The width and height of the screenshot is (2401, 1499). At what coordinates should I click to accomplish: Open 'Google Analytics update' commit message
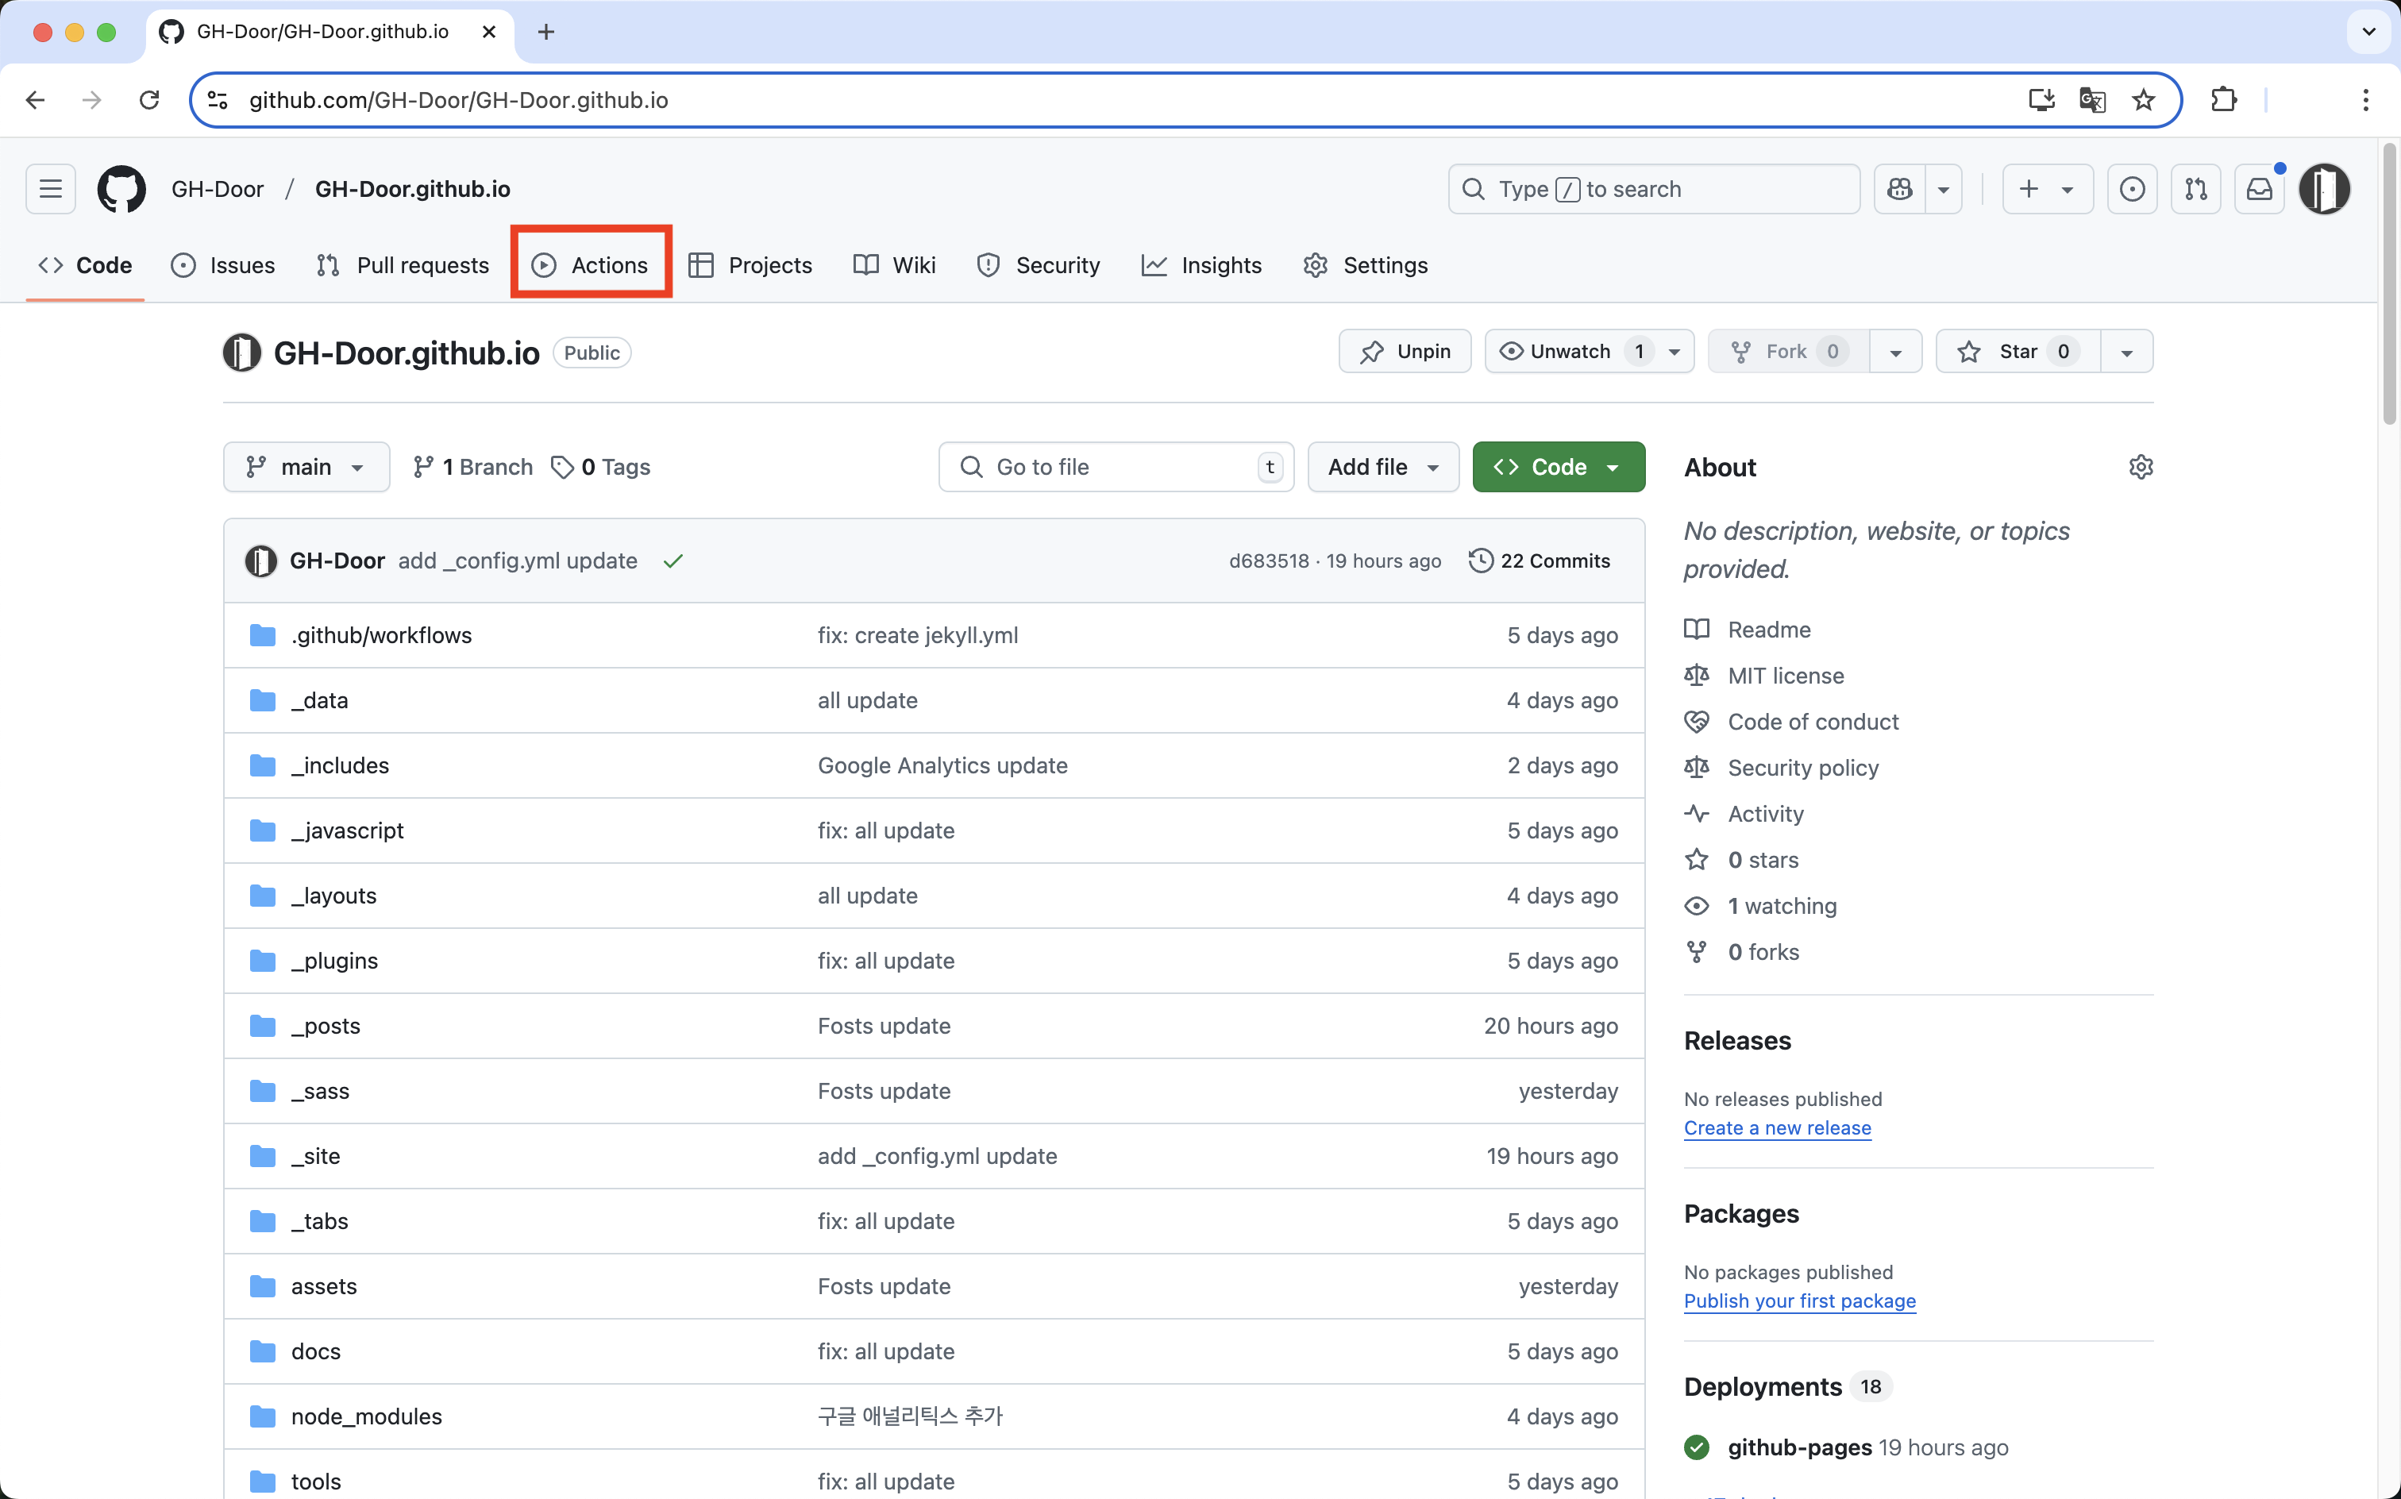click(x=942, y=765)
